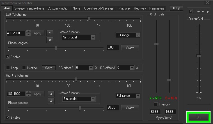Viewport: 213px width, 124px height.
Task: Click the sharp (#) button for Left channel
Action: [50, 40]
